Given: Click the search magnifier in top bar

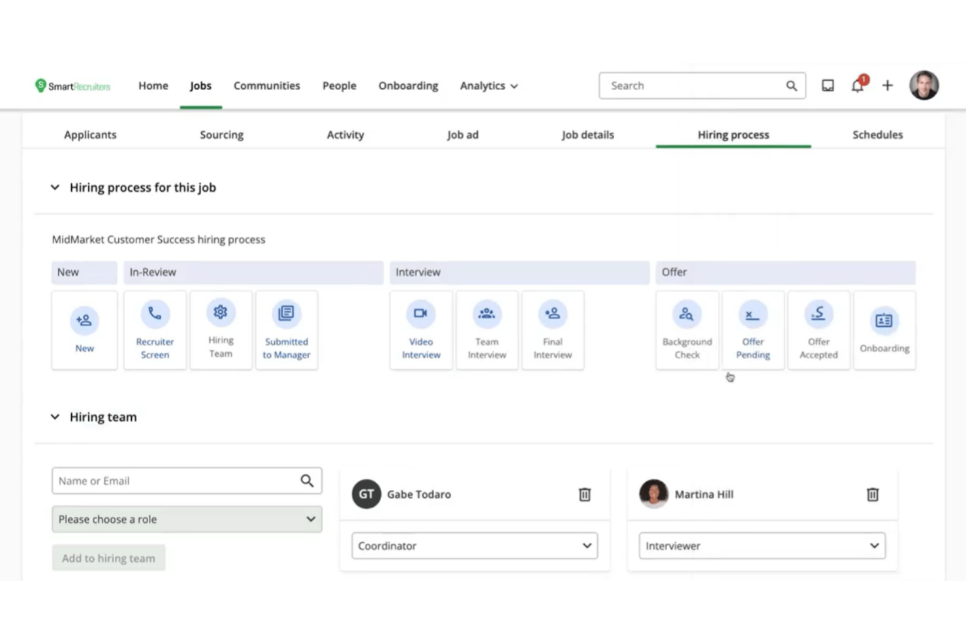Looking at the screenshot, I should coord(792,85).
